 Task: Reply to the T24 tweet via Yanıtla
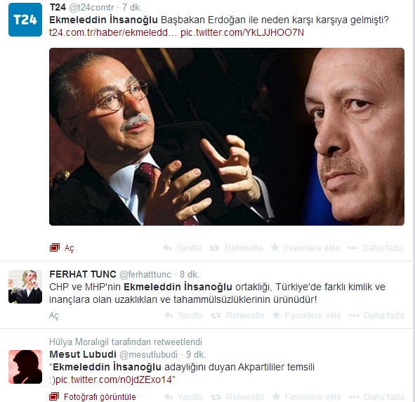pyautogui.click(x=182, y=248)
